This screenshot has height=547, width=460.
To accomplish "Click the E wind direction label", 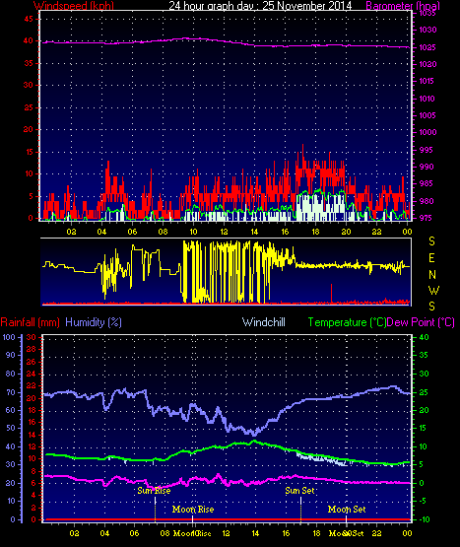I will pos(431,258).
